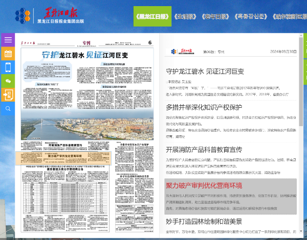This screenshot has height=240, width=307.
Task: Open the 《哈尔滨新区报》 tab at right edge
Action: (290, 17)
